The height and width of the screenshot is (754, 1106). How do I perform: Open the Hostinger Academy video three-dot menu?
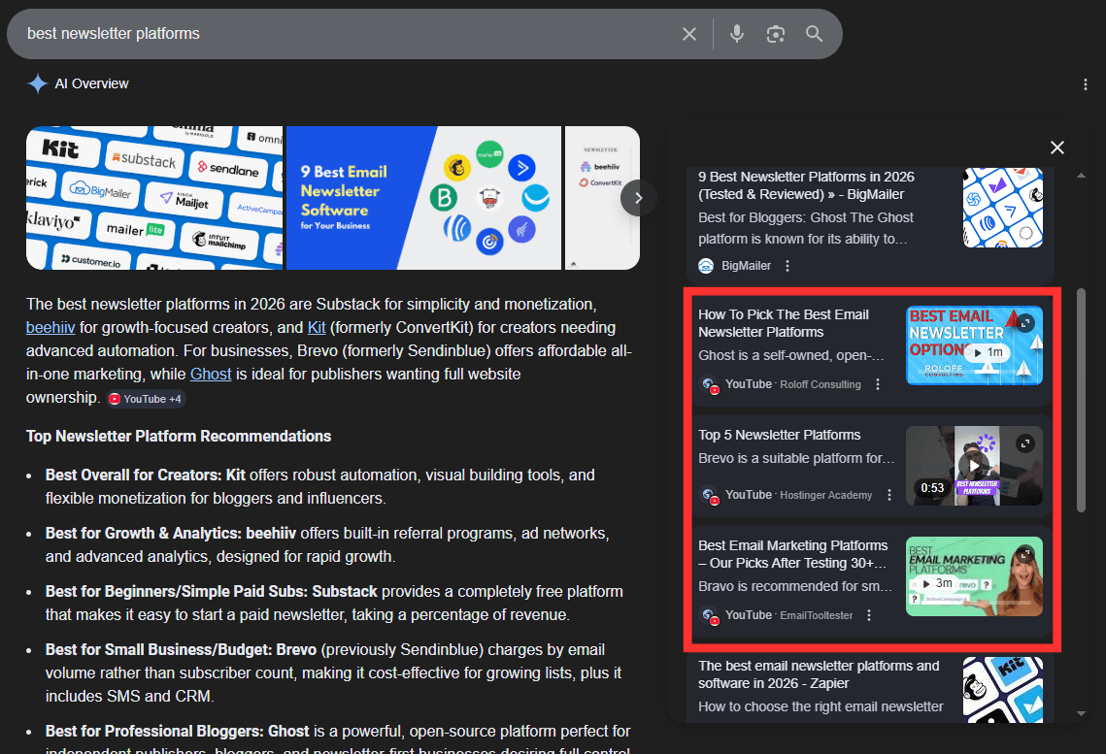tap(888, 495)
